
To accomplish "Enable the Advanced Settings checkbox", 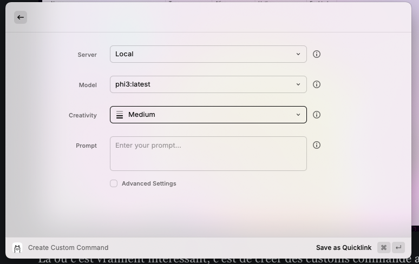I will coord(114,183).
